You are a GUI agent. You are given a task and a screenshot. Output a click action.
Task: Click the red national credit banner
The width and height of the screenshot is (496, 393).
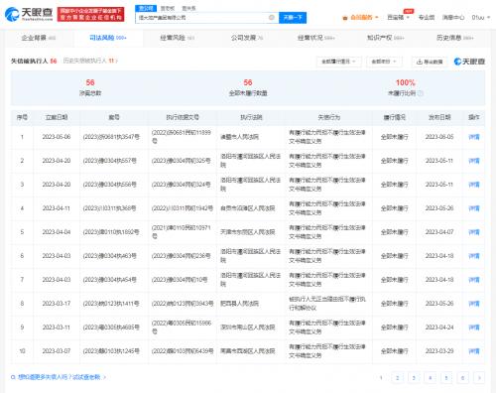click(x=91, y=14)
